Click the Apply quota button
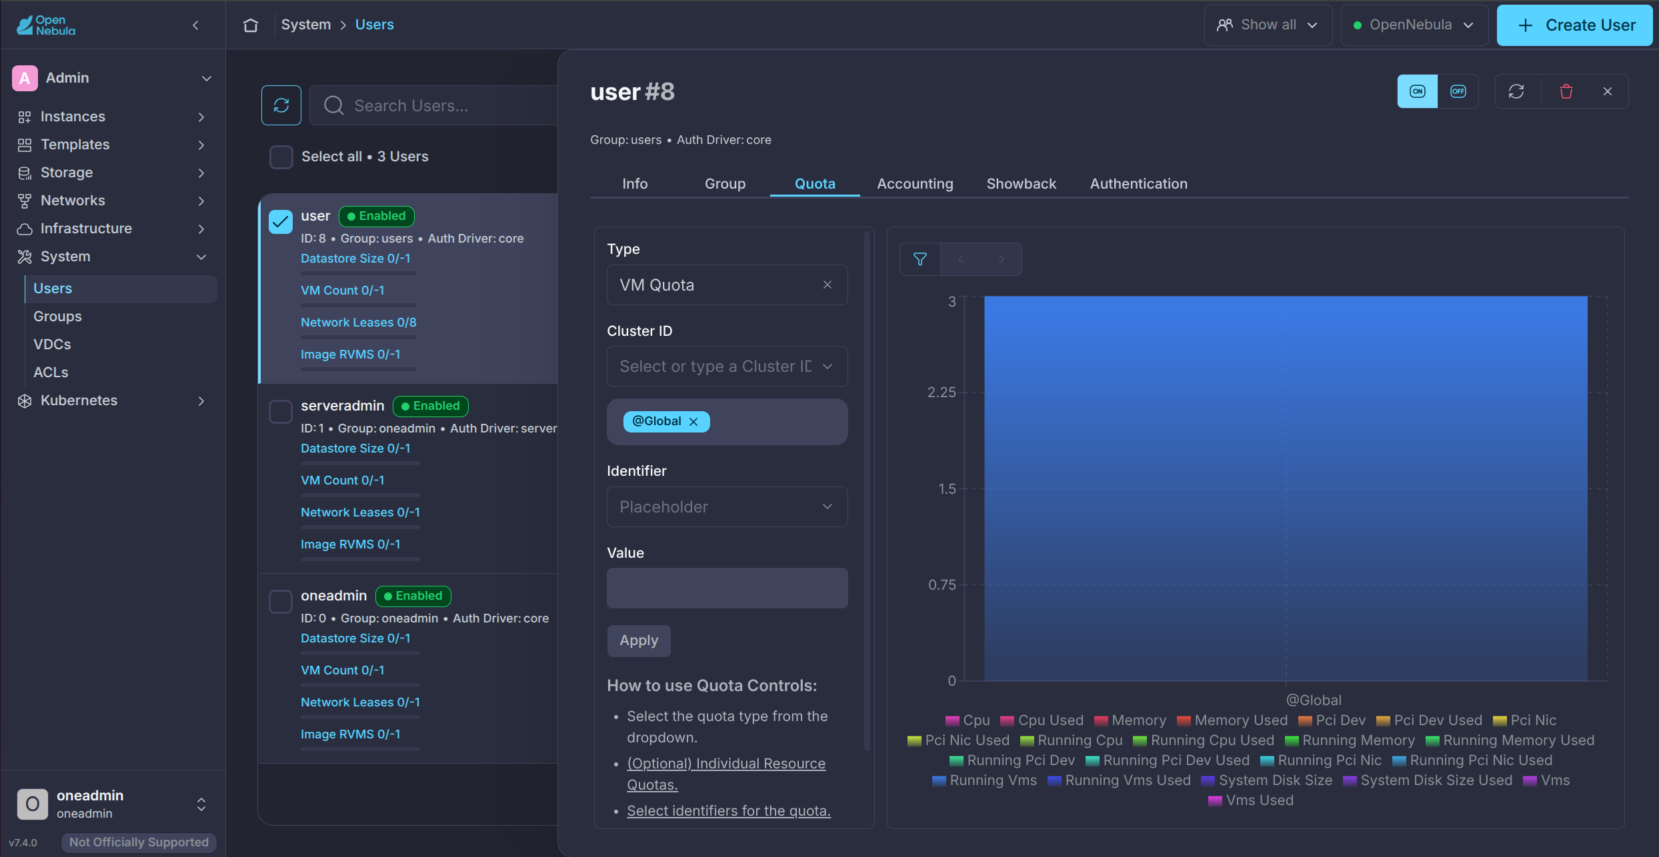 coord(639,641)
